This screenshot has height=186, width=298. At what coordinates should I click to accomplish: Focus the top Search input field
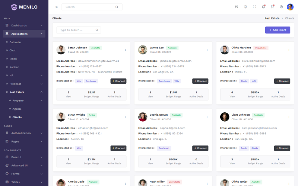click(92, 7)
